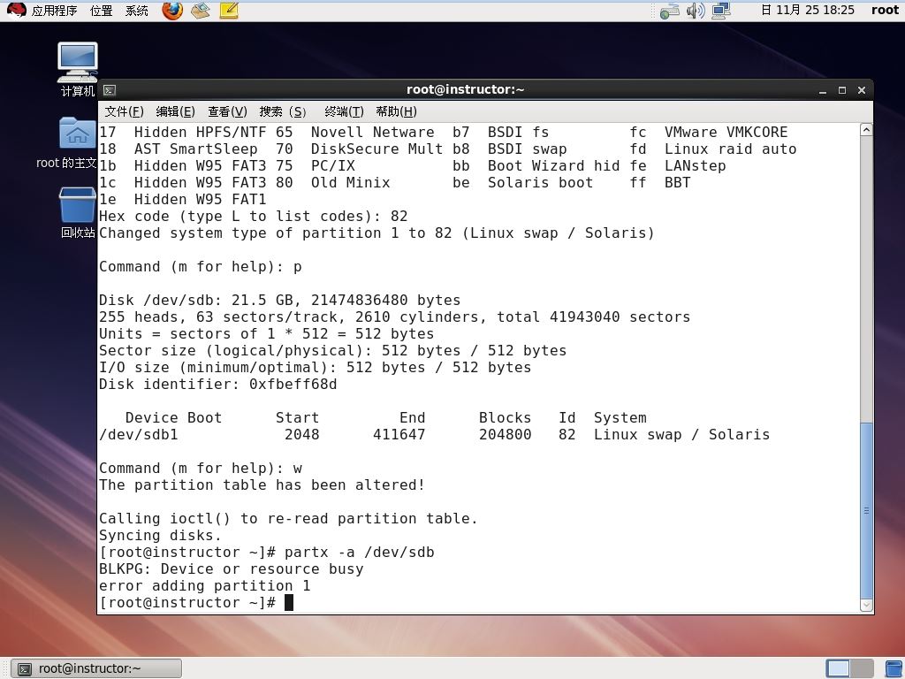The image size is (905, 679).
Task: Click the 'VMware VMKCORE' entry
Action: 726,133
